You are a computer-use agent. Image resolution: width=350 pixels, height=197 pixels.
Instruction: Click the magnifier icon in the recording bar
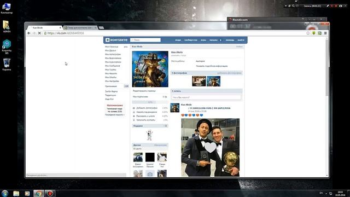click(x=293, y=6)
